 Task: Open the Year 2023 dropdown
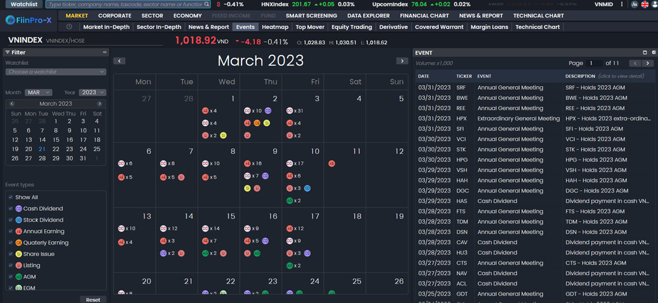pos(92,93)
